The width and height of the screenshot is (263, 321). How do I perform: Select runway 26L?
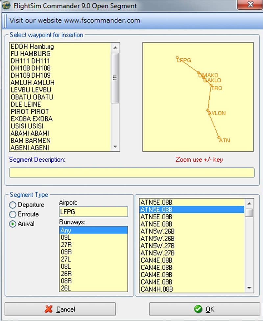(93, 288)
